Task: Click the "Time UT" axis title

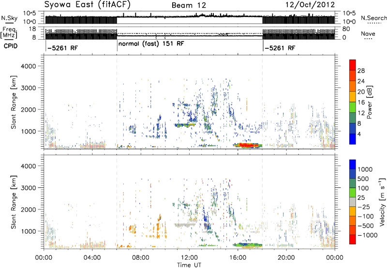Action: [189, 265]
